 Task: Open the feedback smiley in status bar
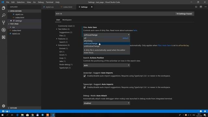(201, 111)
